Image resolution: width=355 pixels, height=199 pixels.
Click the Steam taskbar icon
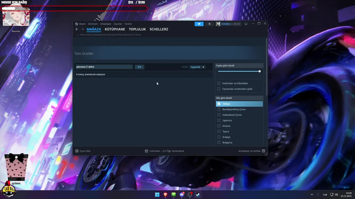198,195
